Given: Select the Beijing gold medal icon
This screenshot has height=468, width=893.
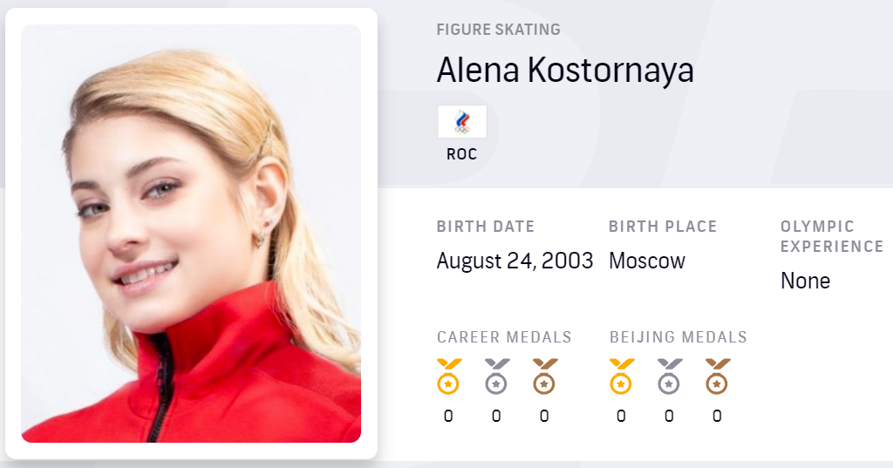Looking at the screenshot, I should pos(621,376).
